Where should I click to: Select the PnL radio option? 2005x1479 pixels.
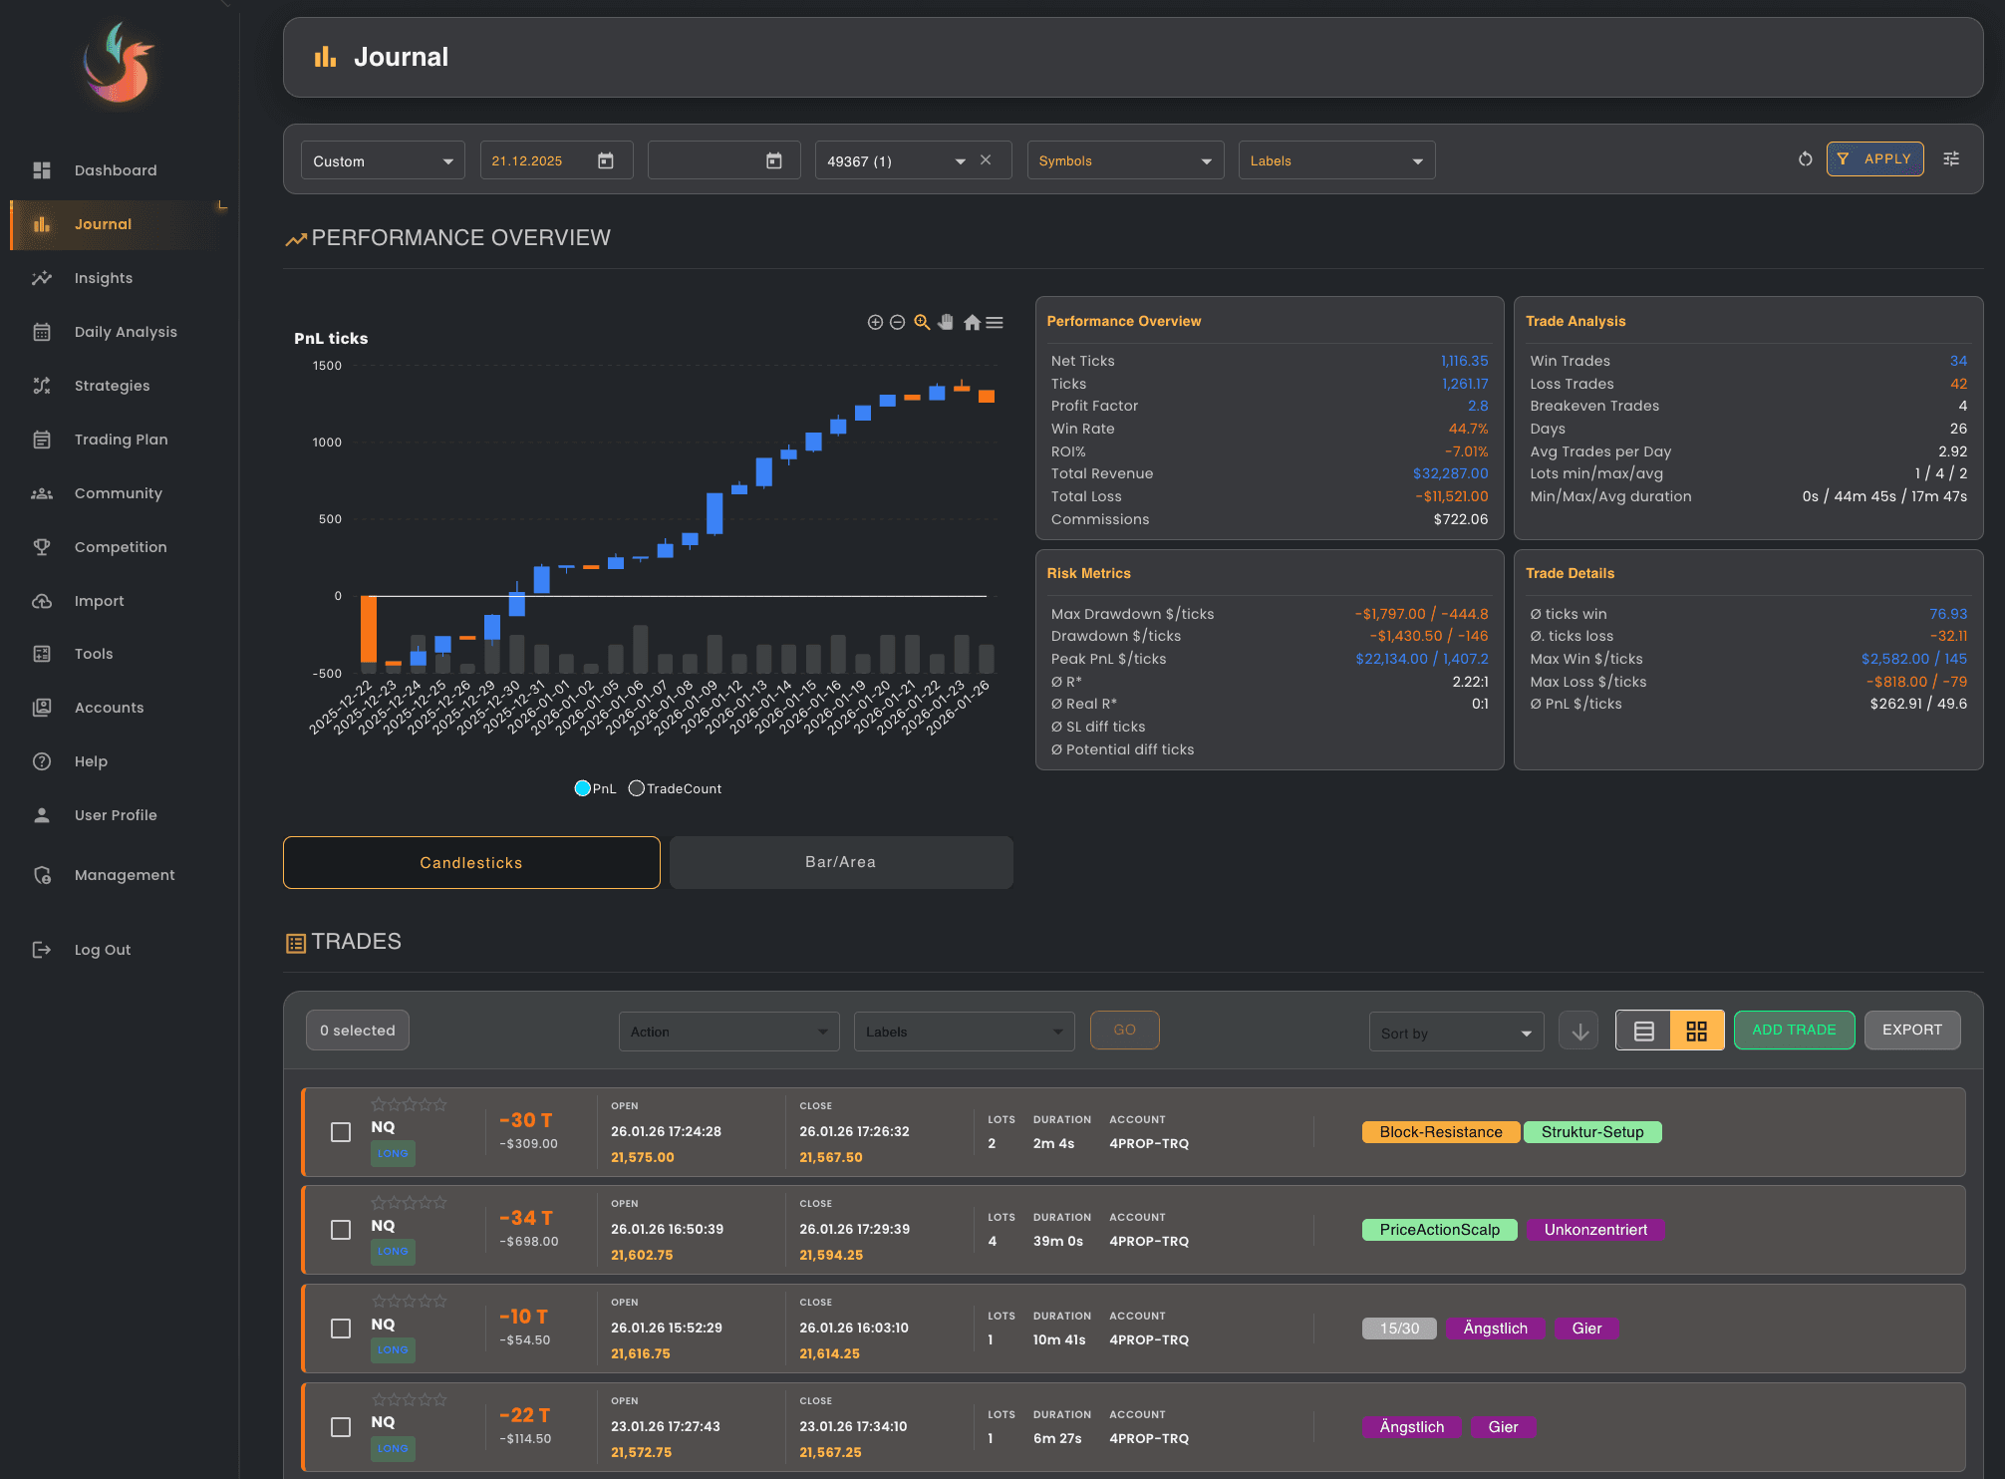(583, 788)
